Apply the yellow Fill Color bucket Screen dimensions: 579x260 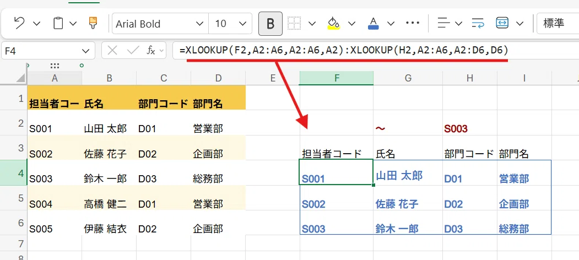tap(334, 23)
